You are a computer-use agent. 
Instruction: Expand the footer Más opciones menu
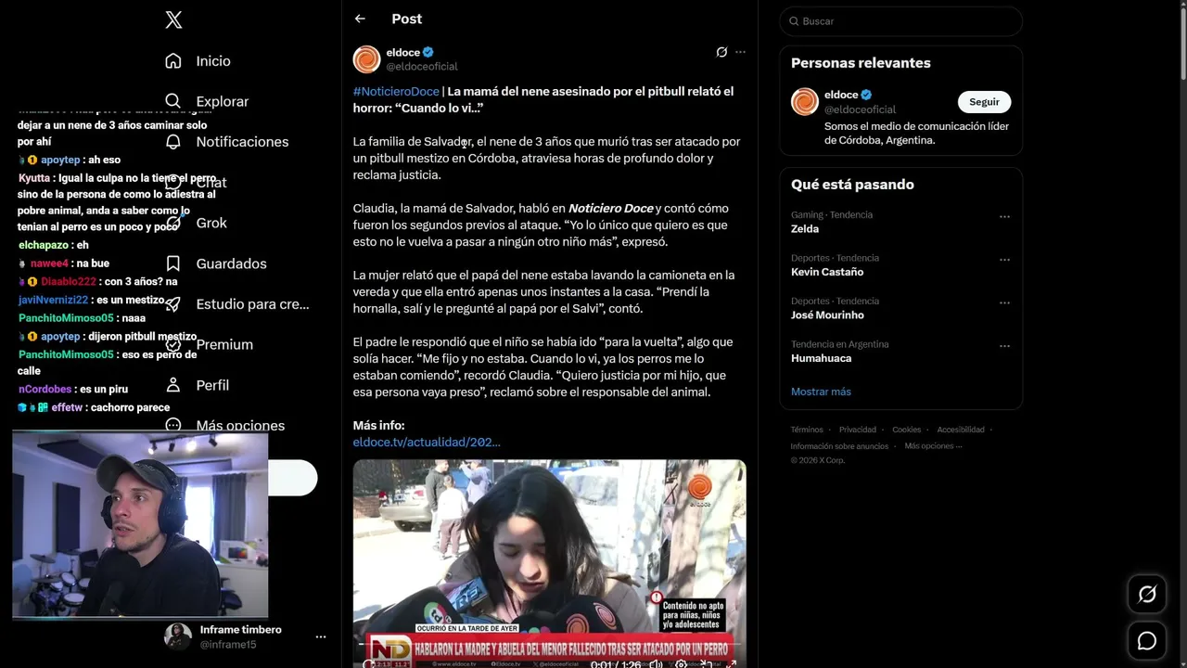[x=933, y=446]
